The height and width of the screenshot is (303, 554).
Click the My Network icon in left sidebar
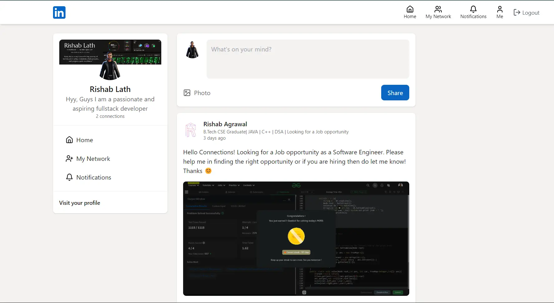(x=69, y=158)
